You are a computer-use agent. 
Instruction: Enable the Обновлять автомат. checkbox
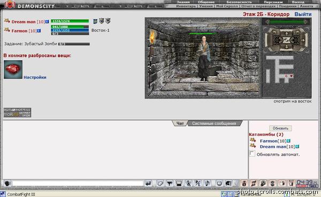(252, 153)
